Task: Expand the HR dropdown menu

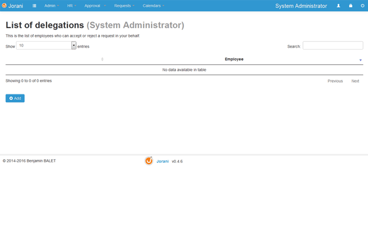Action: 71,6
